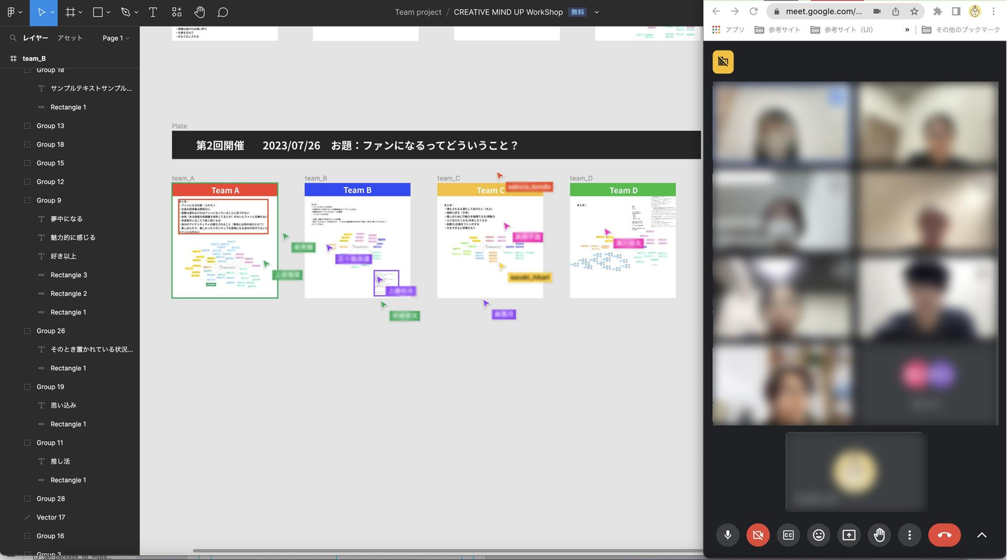The width and height of the screenshot is (1007, 560).
Task: Click the Team A header on canvas
Action: point(225,190)
